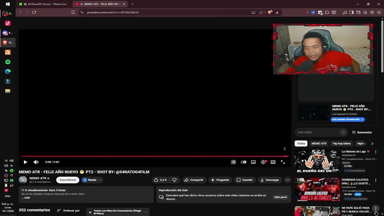Bookmark this page with the bookmark icon

coord(73,12)
